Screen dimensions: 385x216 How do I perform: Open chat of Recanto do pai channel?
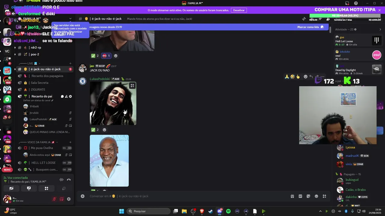pyautogui.click(x=62, y=97)
